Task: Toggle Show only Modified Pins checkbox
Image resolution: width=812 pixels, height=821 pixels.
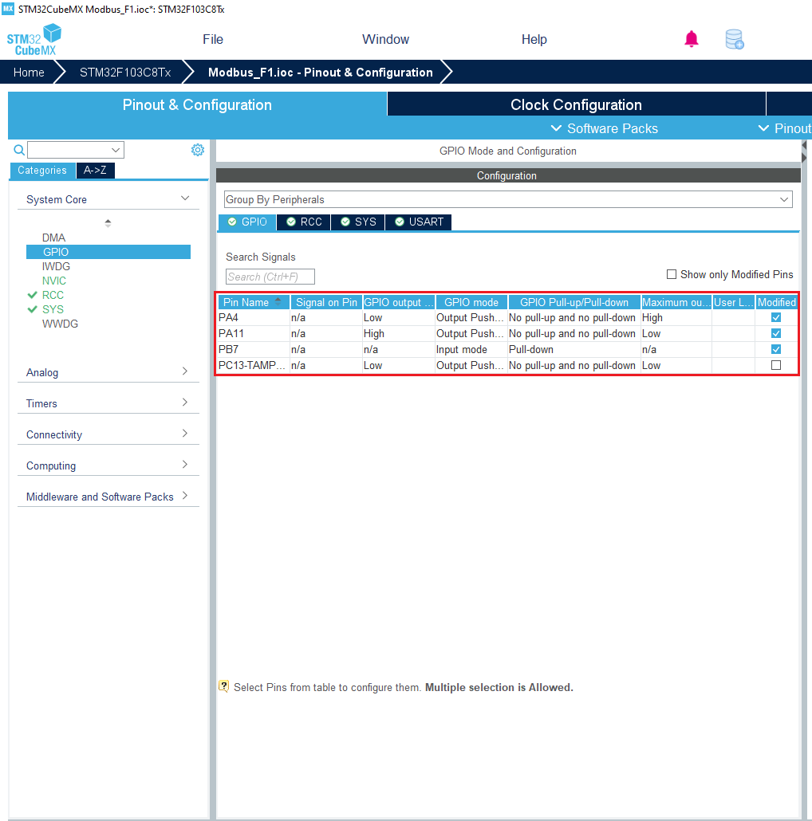Action: coord(671,274)
